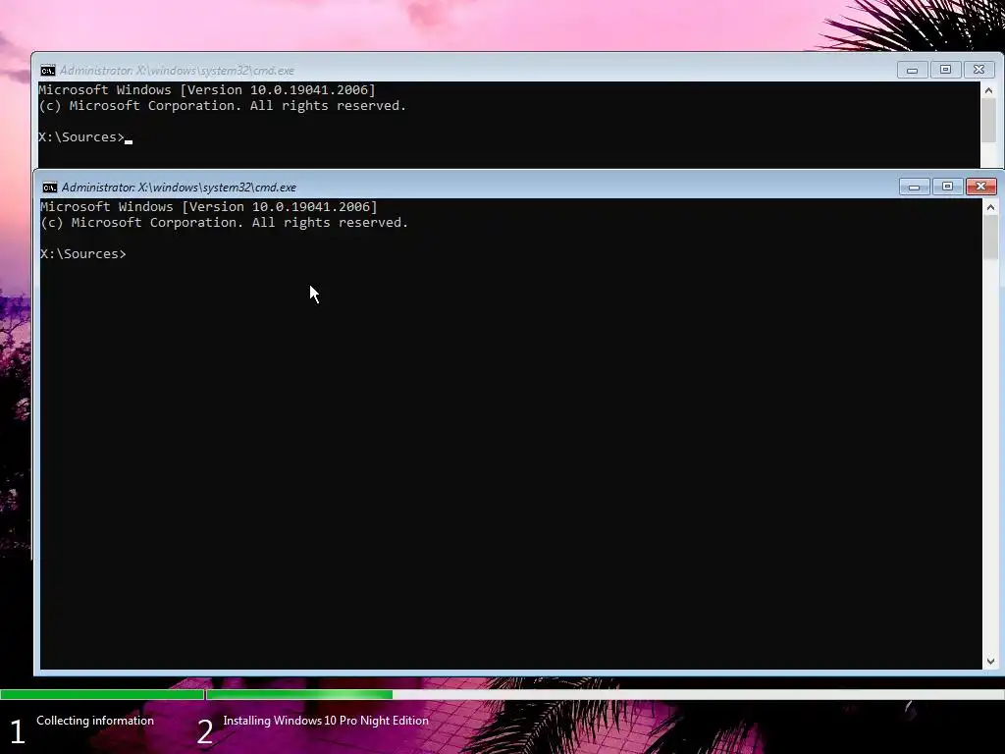Click the front window's scroll down arrow
Image resolution: width=1005 pixels, height=754 pixels.
point(990,661)
